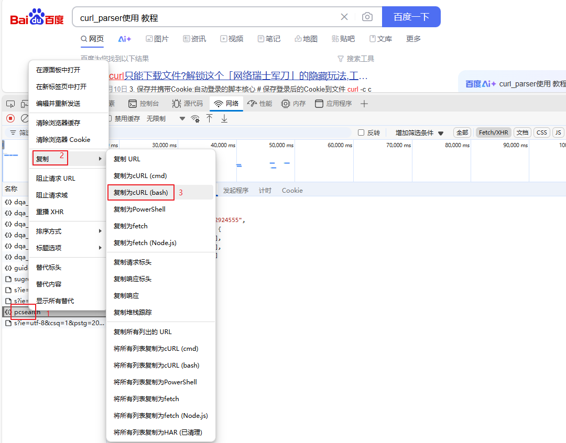Choose 重播 XHR menu item

coord(68,212)
